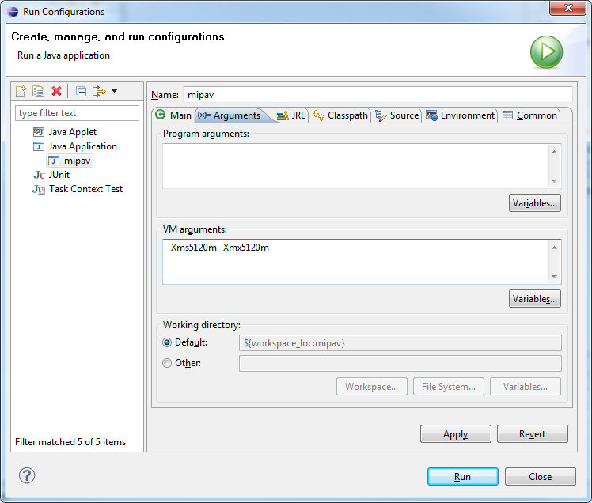Image resolution: width=592 pixels, height=503 pixels.
Task: Click the type filter text field
Action: [x=78, y=113]
